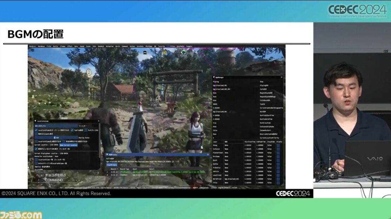391x219 pixels.
Task: Toggle Disable for the PlannerEvent layer
Action: (278, 153)
